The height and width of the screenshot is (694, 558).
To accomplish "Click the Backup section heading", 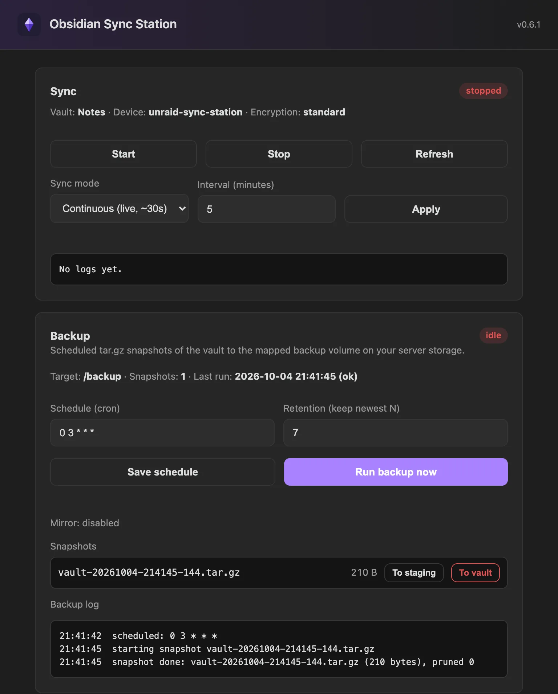I will (x=70, y=336).
